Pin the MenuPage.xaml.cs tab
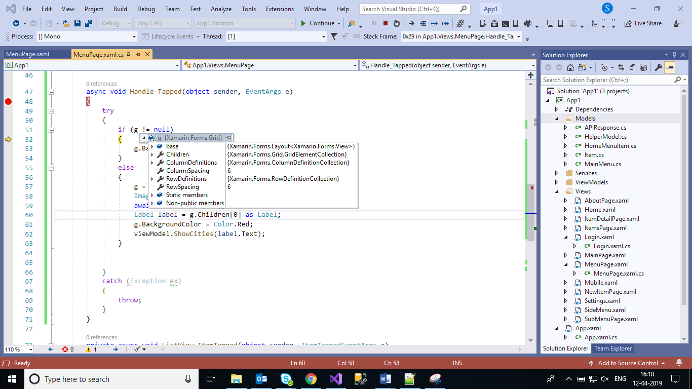 (x=138, y=54)
